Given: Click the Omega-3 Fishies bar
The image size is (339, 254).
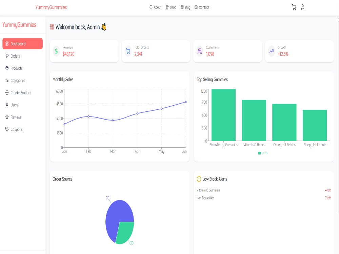Looking at the screenshot, I should pyautogui.click(x=284, y=122).
